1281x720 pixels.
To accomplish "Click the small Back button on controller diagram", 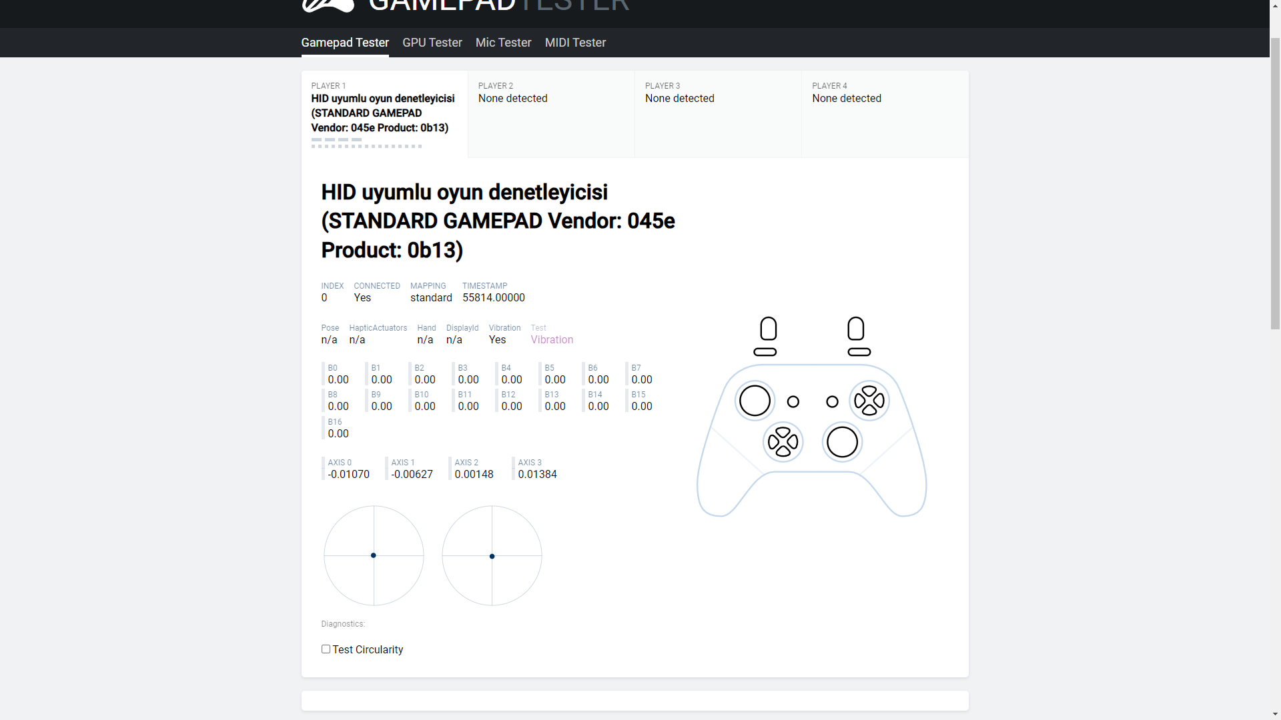I will coord(793,401).
